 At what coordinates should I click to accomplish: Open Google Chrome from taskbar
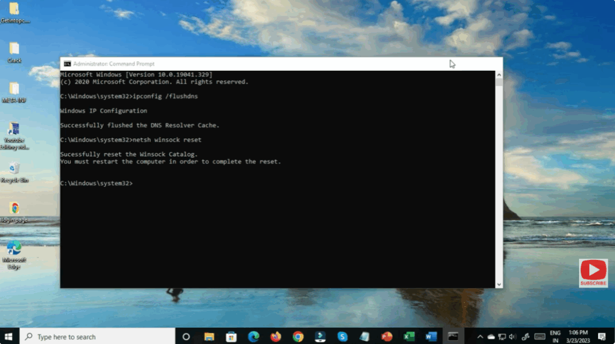click(298, 337)
